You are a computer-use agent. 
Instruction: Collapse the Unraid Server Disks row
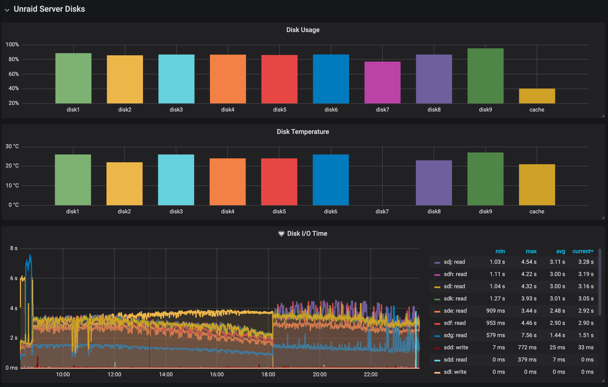(x=49, y=9)
